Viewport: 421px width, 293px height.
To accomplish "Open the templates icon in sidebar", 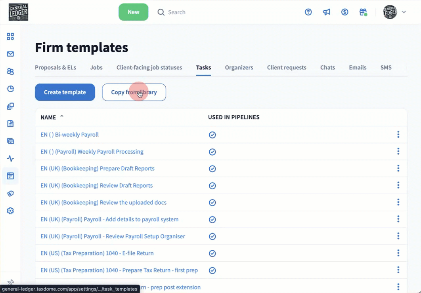I will pyautogui.click(x=10, y=176).
